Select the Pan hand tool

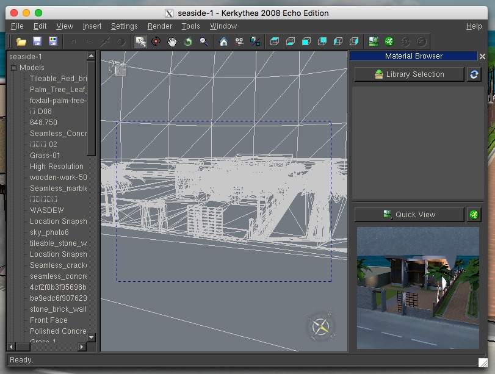point(172,41)
